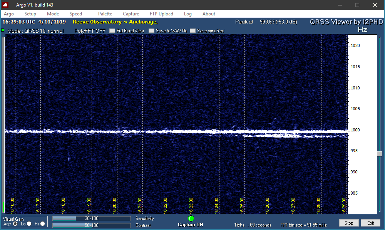Image resolution: width=385 pixels, height=230 pixels.
Task: Select the Hi visual gain radio button
Action: 42,224
